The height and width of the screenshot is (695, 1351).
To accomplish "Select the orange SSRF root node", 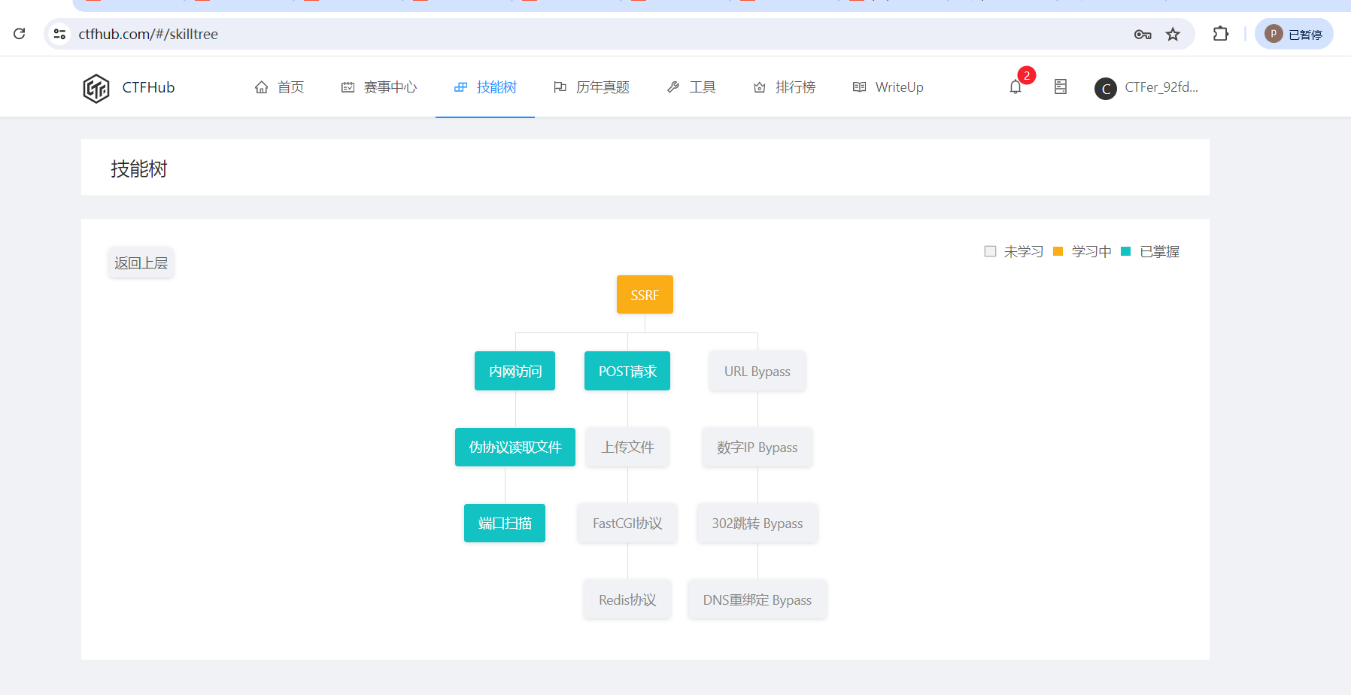I will (645, 295).
